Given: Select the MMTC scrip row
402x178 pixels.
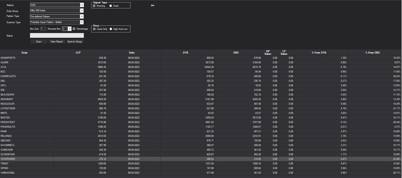Looking at the screenshot, I should pos(201,113).
